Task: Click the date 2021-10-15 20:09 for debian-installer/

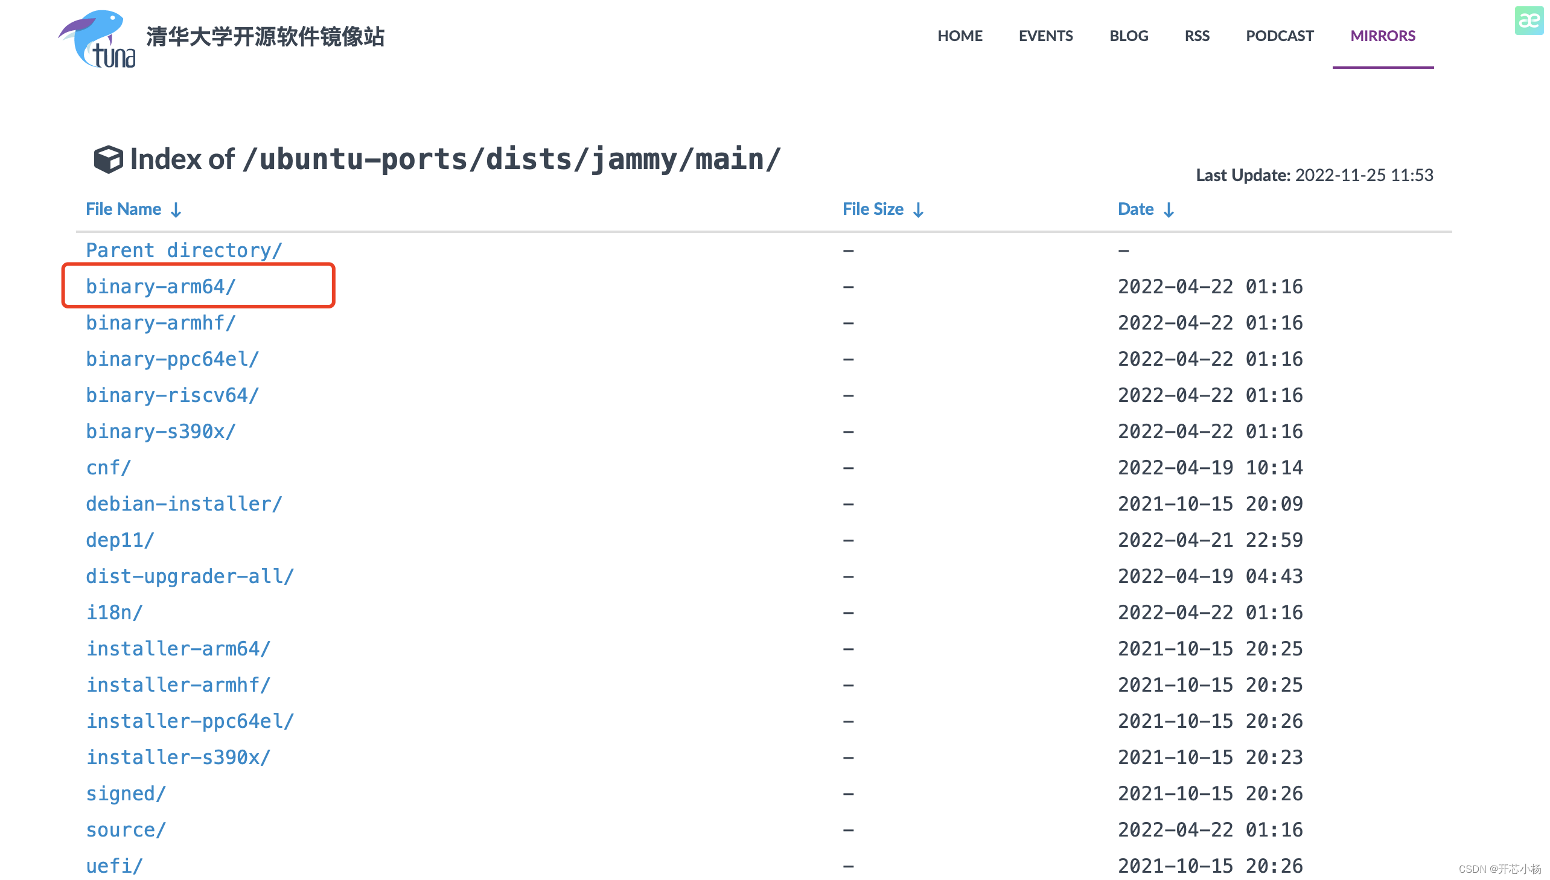Action: 1210,504
